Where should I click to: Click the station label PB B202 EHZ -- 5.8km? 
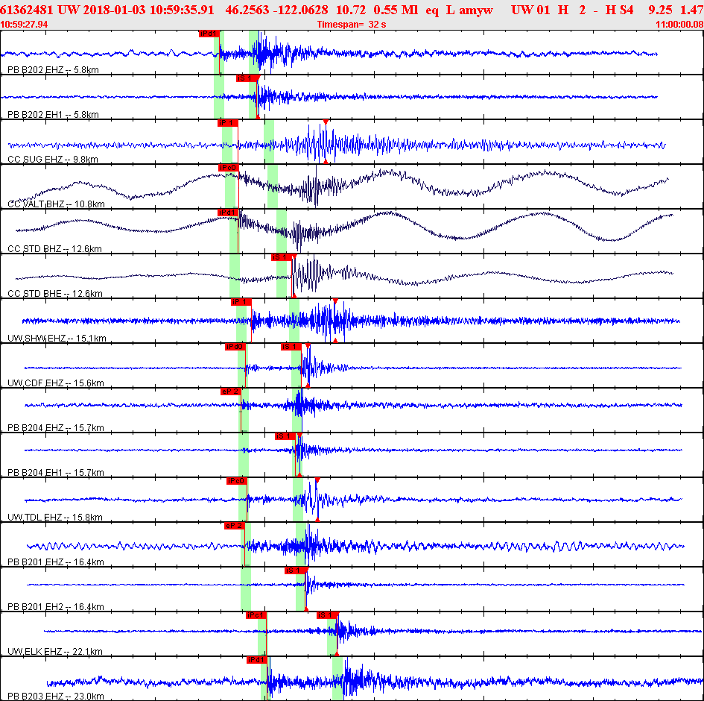tap(53, 69)
